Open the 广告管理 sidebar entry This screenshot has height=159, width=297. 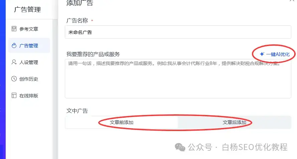click(29, 46)
